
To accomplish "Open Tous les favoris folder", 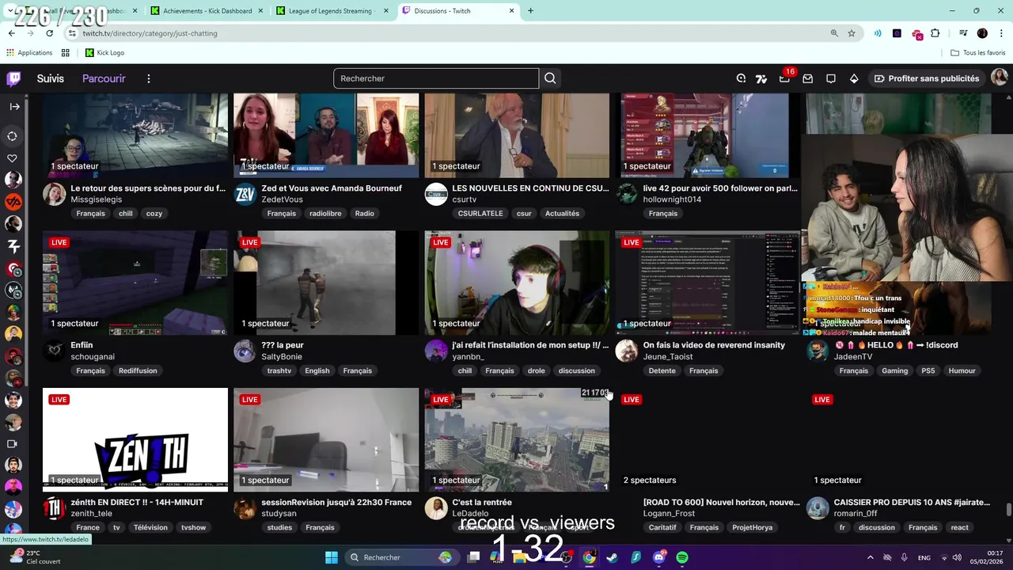I will pos(978,53).
